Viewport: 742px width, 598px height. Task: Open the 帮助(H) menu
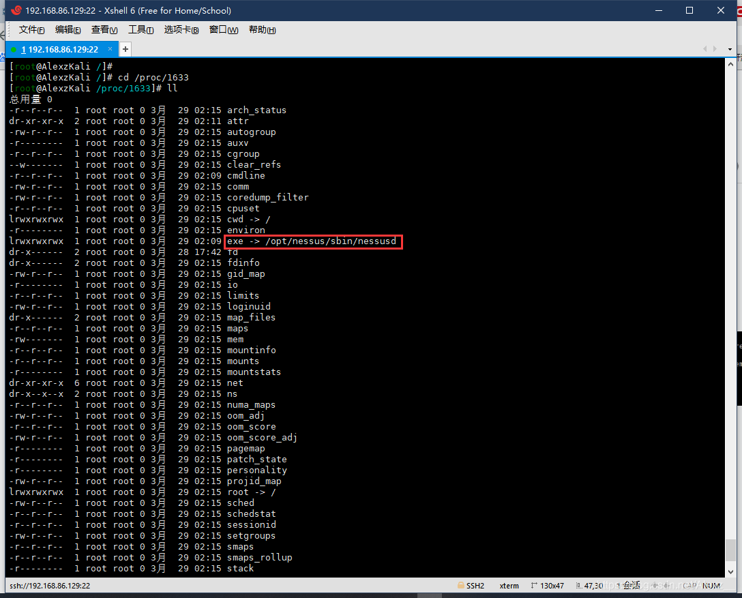click(x=262, y=30)
